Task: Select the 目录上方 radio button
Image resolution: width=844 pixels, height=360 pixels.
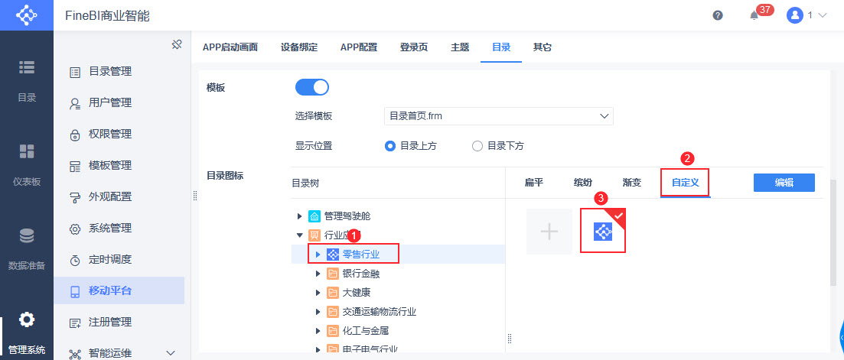Action: point(390,146)
